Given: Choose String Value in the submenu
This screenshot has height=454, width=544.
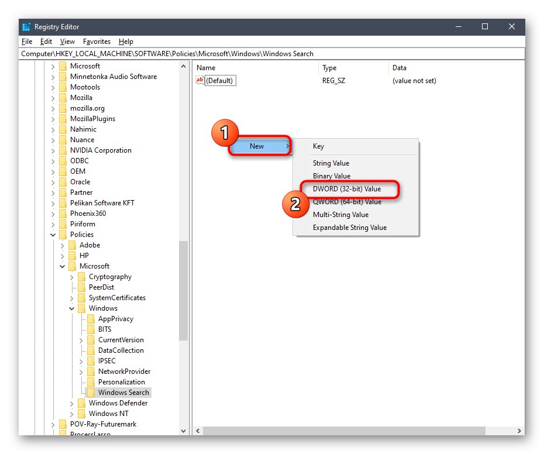Looking at the screenshot, I should 356,163.
